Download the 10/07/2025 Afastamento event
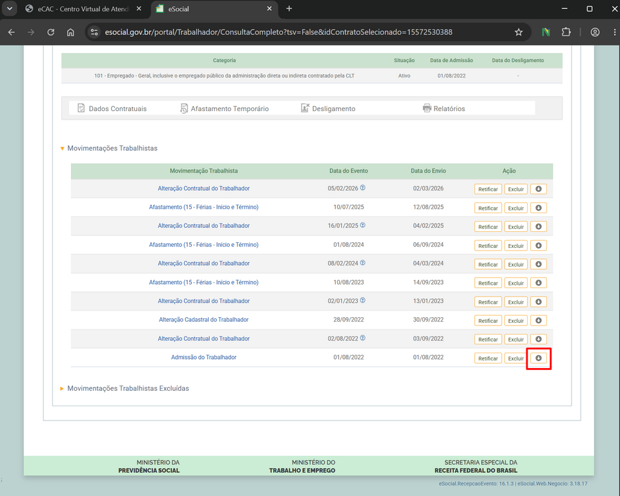Viewport: 620px width, 496px height. [538, 208]
